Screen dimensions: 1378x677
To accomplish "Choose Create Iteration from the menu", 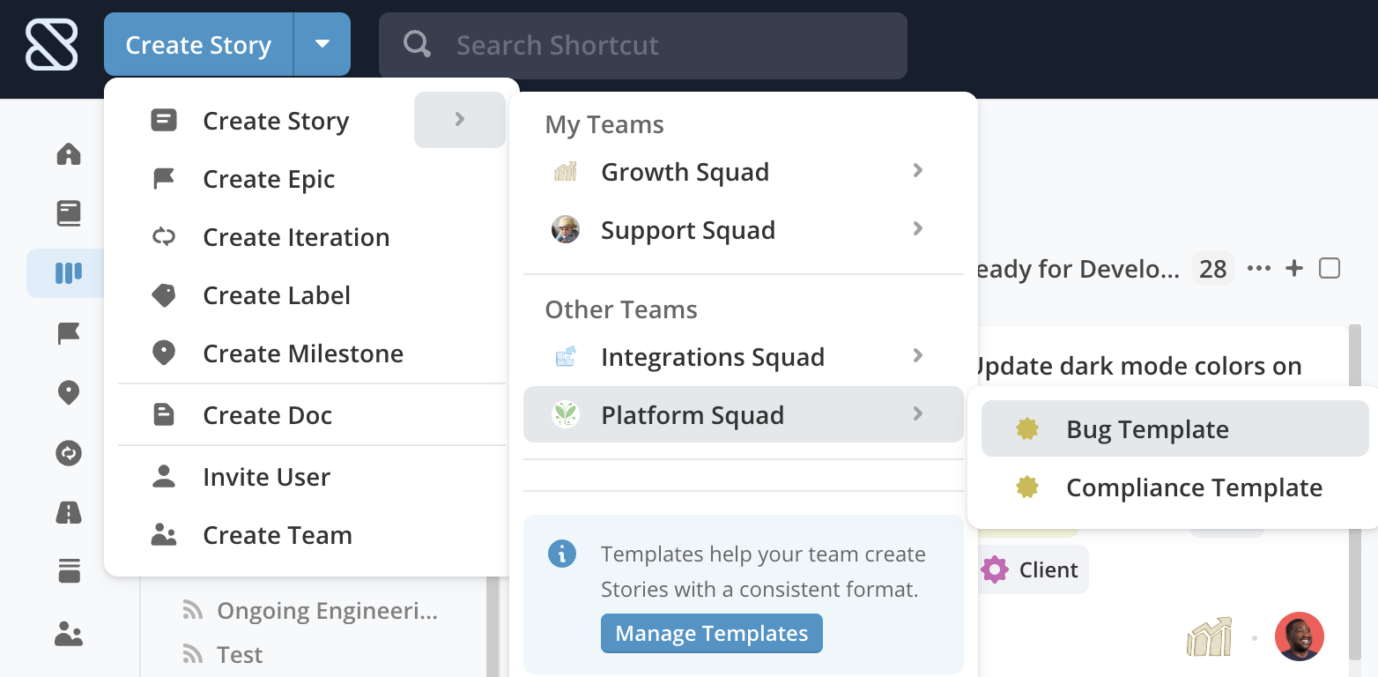I will pos(312,237).
